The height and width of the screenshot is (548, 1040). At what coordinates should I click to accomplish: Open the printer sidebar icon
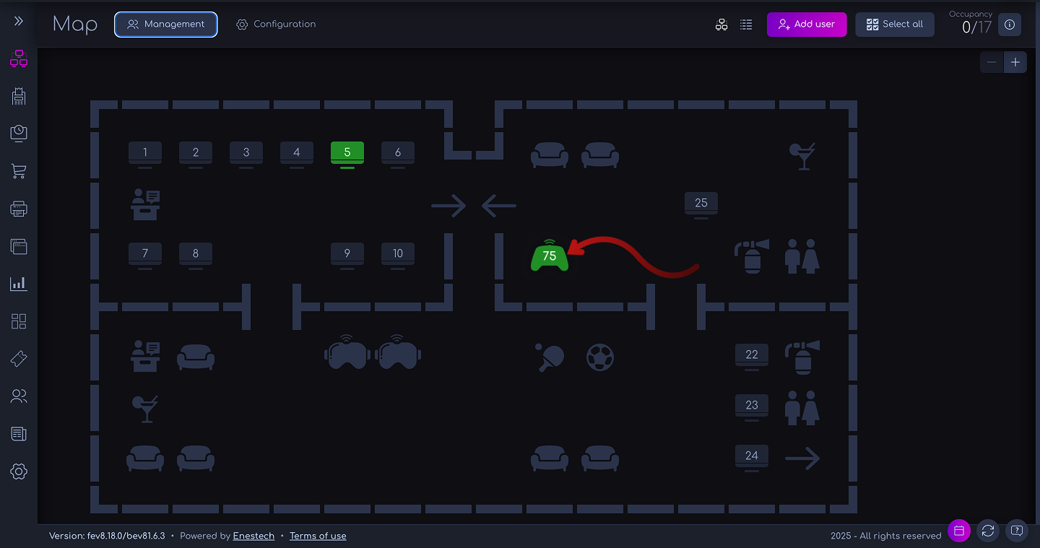tap(19, 209)
